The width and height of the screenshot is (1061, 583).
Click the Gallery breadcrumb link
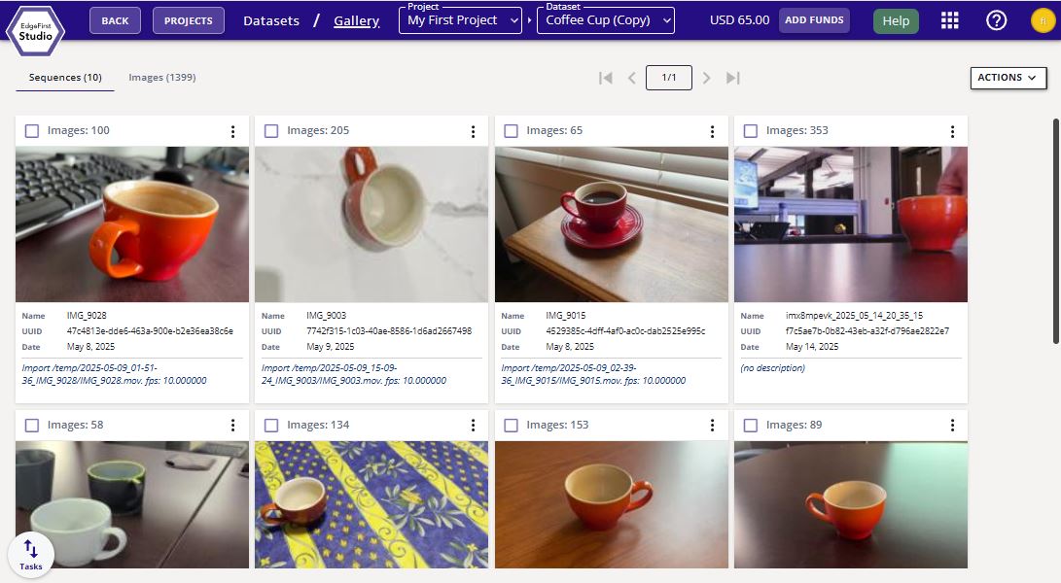356,20
